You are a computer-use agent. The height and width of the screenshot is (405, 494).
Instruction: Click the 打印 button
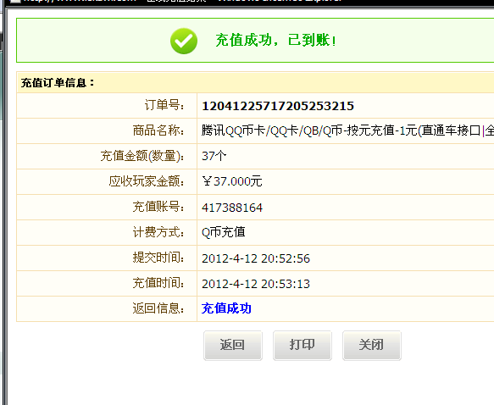pos(303,345)
